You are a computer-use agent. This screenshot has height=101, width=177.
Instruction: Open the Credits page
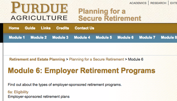click(63, 28)
